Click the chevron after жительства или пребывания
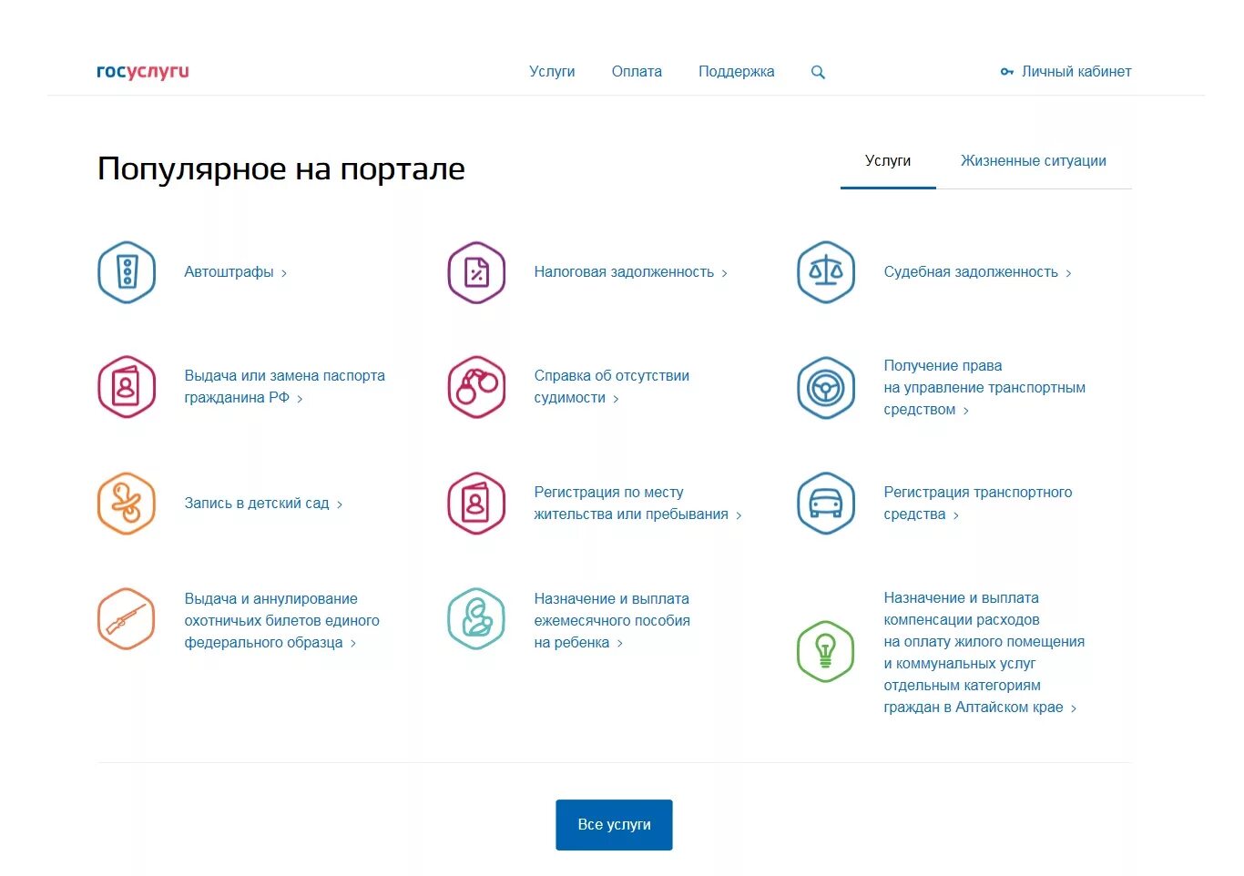This screenshot has width=1244, height=876. coord(739,515)
